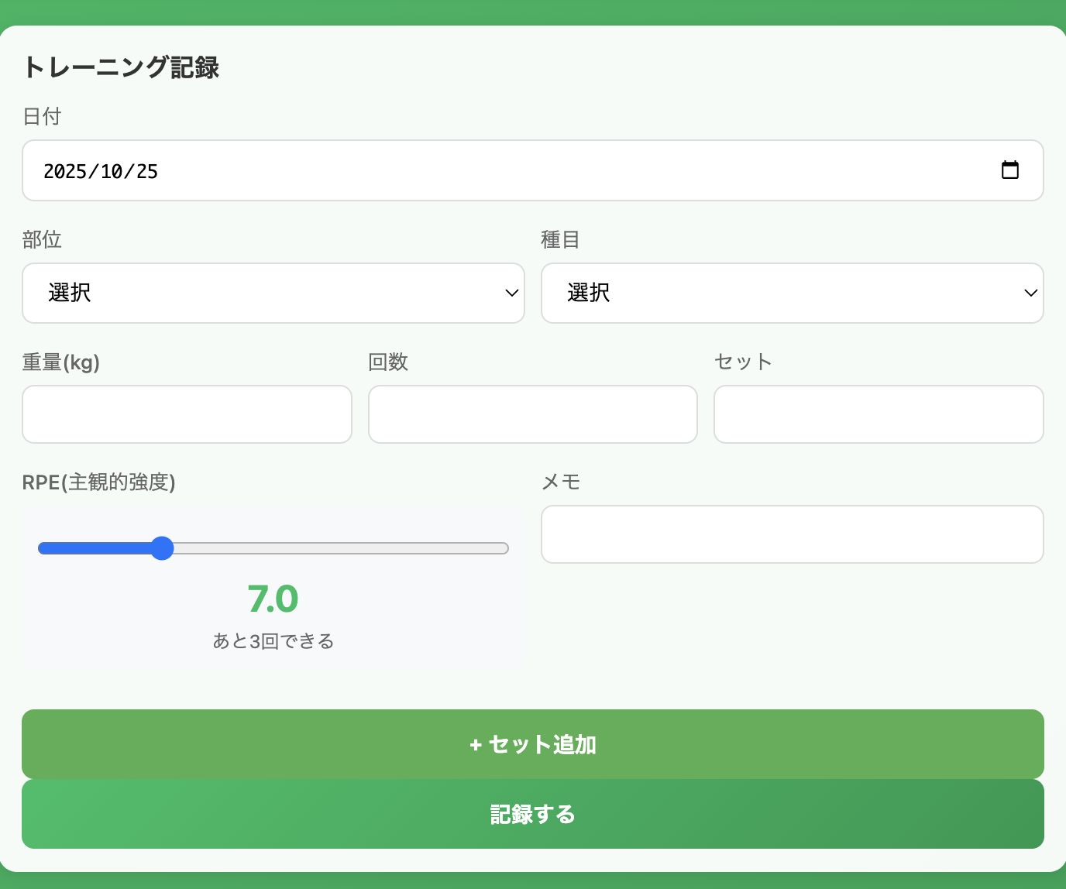Viewport: 1066px width, 889px height.
Task: Open the 部位 dropdown
Action: click(x=273, y=293)
